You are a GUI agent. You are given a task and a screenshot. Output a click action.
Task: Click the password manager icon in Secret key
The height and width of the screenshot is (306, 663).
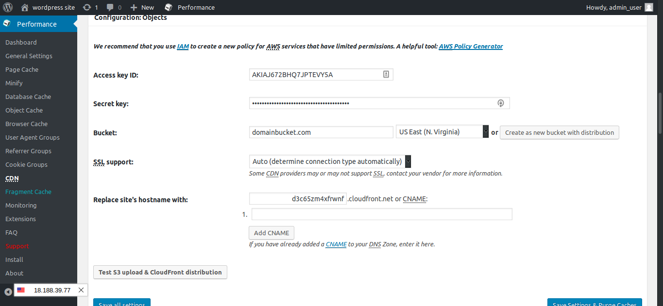tap(501, 103)
